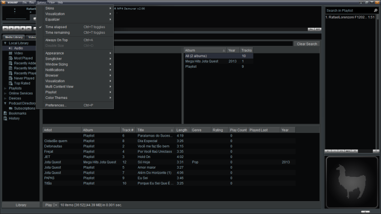Sort albums by Year column header
381x214 pixels.
point(233,50)
